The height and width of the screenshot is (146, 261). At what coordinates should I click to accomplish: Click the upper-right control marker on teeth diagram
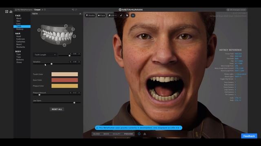73,29
